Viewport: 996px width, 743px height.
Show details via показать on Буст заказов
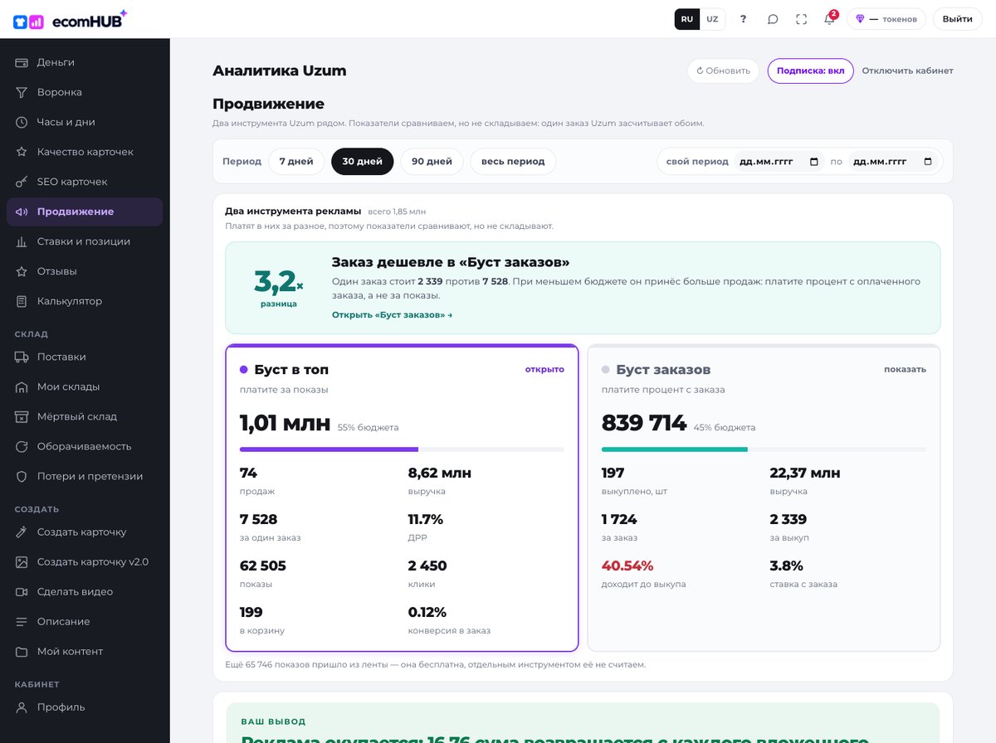[905, 369]
